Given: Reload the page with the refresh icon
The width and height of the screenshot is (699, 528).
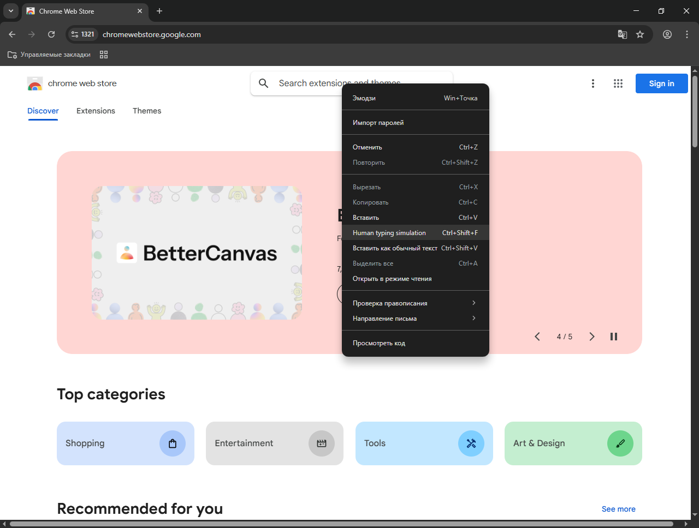Looking at the screenshot, I should point(51,34).
